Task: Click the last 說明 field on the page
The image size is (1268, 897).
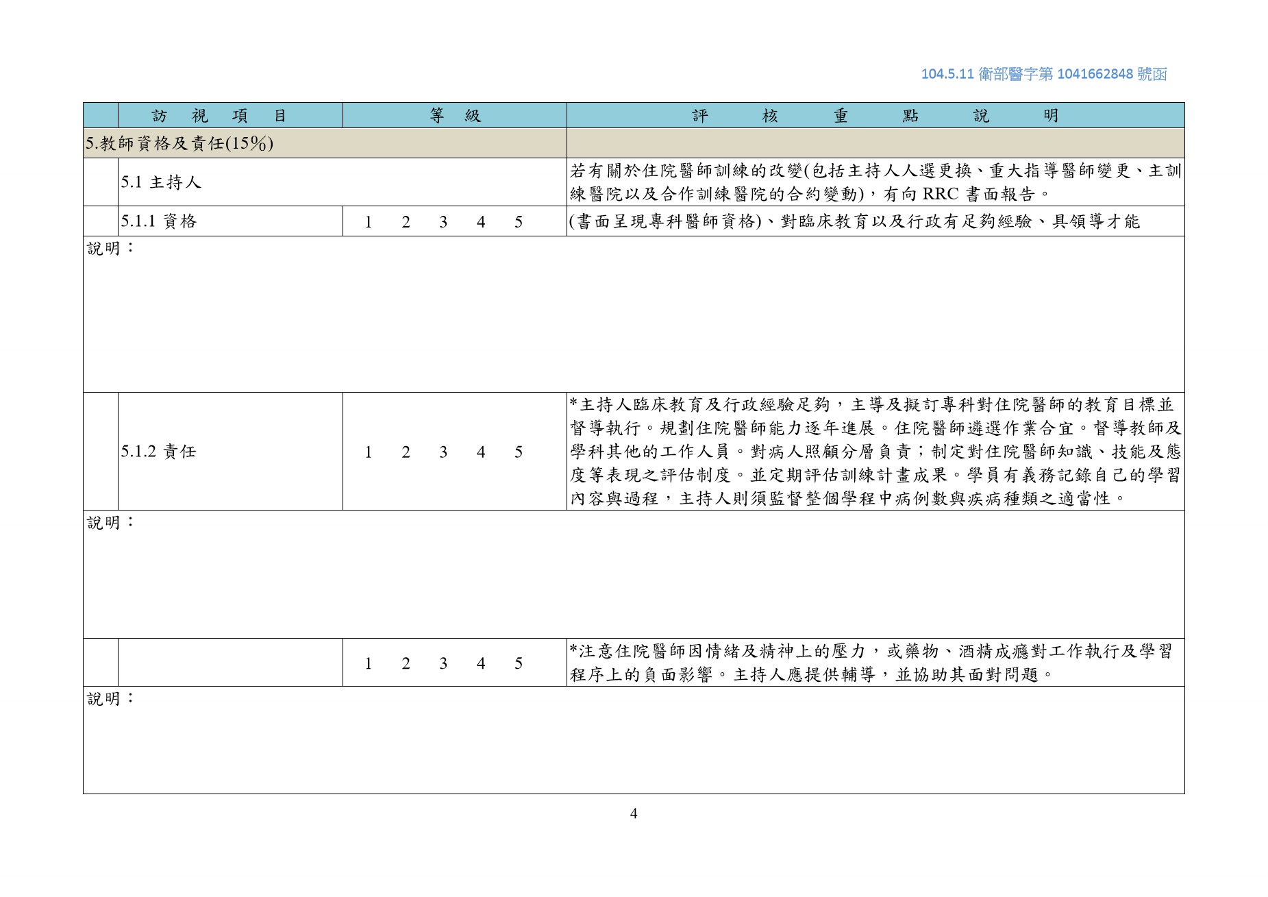Action: (x=634, y=740)
